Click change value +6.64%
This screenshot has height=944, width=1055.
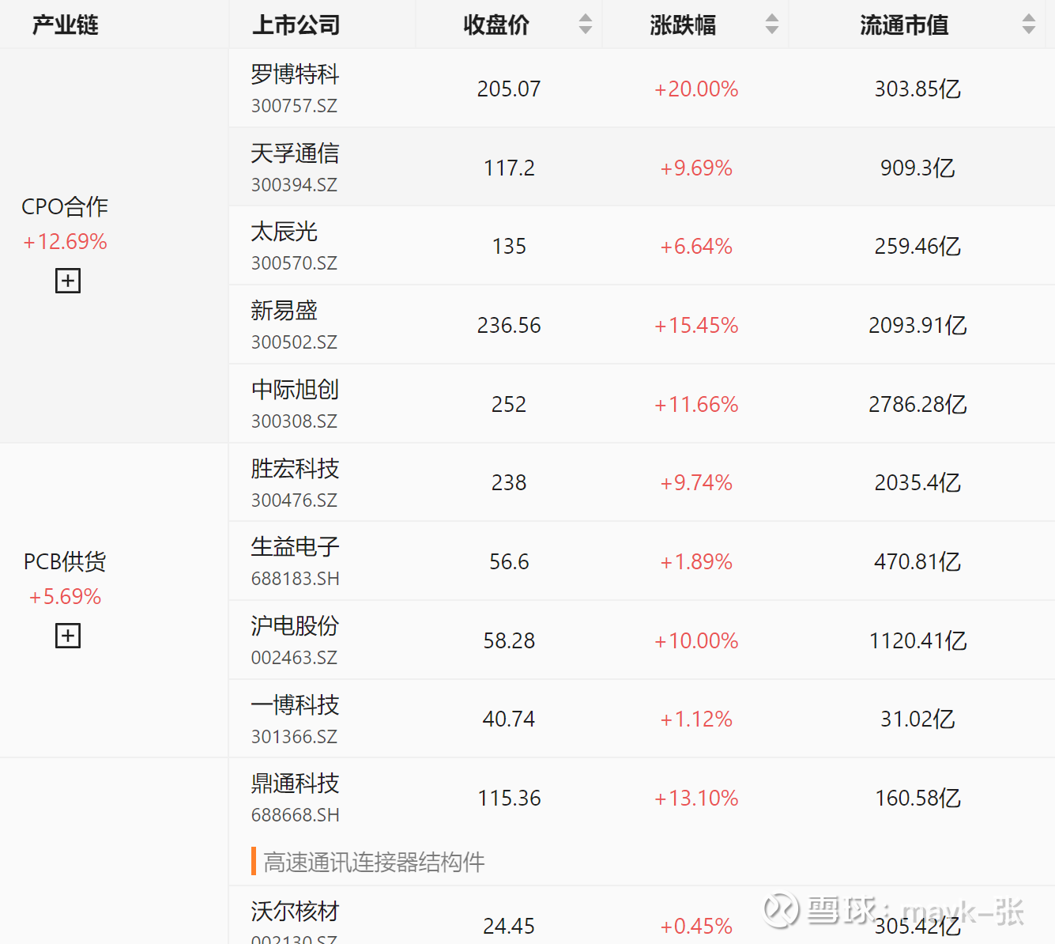click(696, 247)
